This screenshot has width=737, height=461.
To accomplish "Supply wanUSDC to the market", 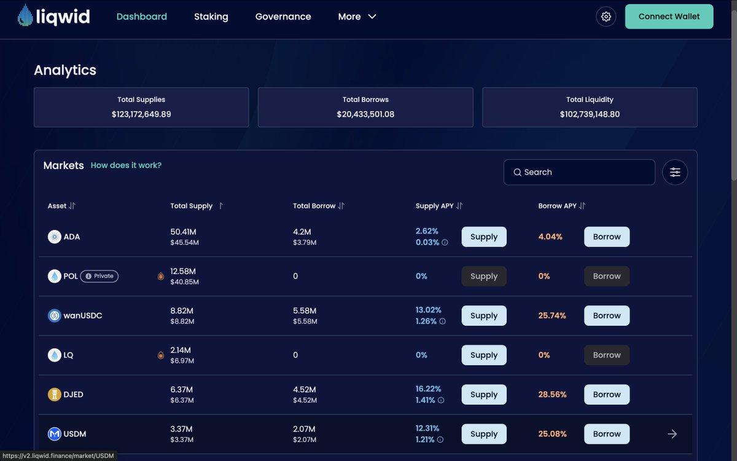I will click(484, 315).
